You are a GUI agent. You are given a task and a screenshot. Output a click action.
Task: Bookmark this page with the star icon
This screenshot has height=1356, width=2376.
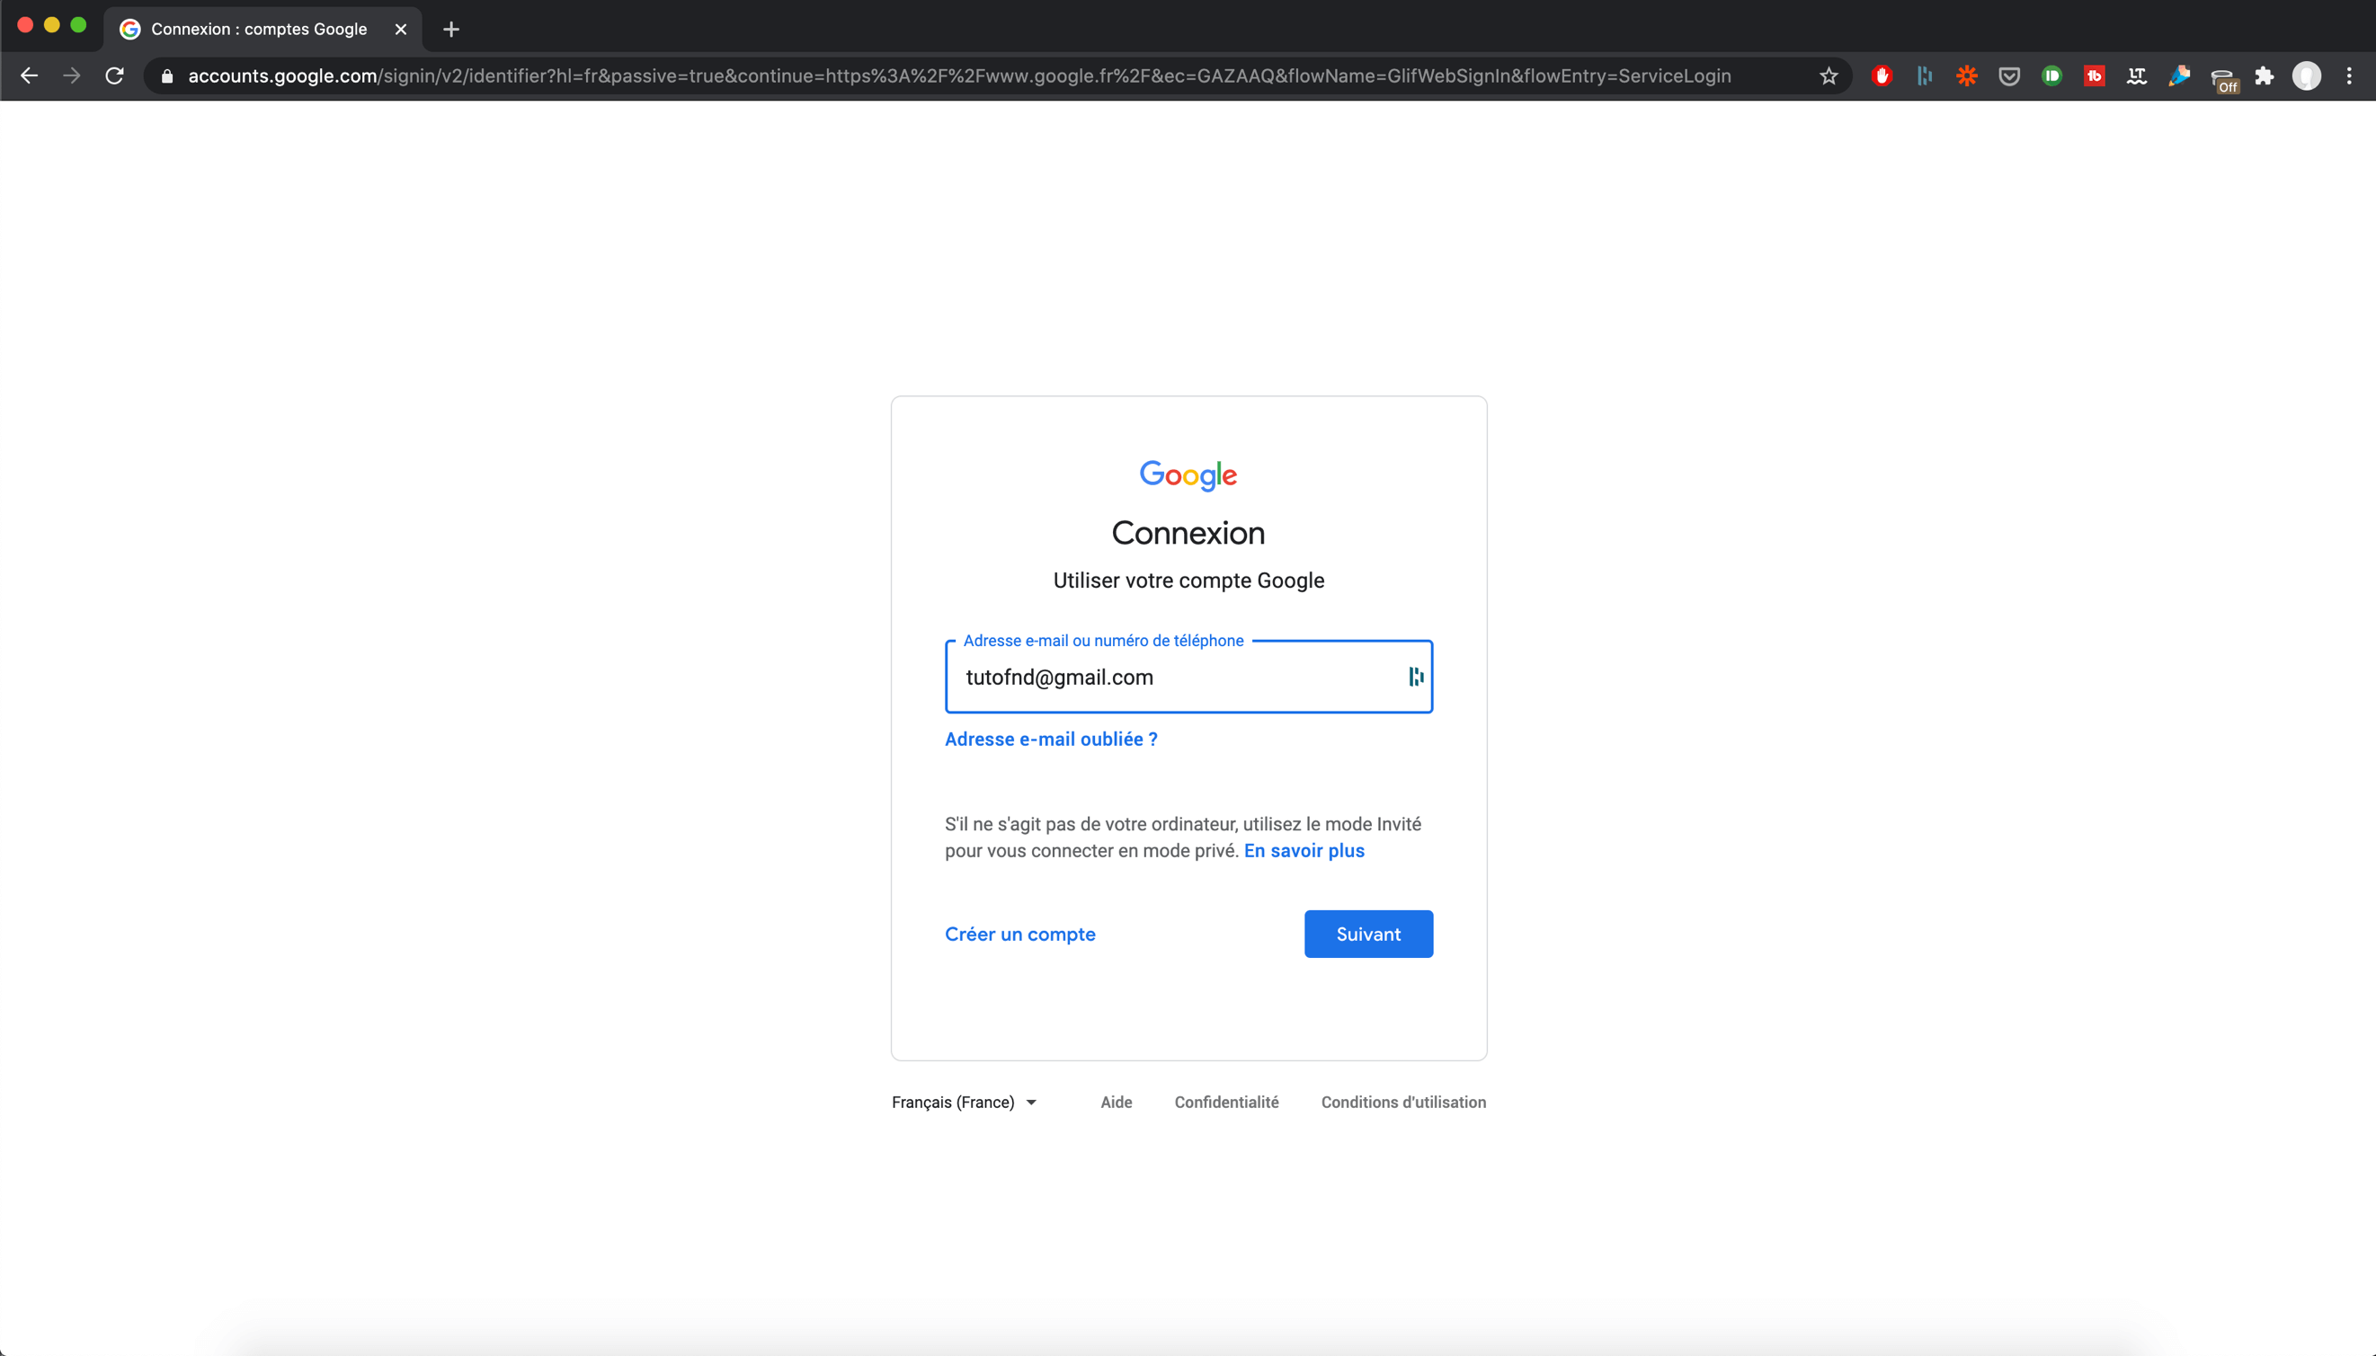click(1829, 76)
